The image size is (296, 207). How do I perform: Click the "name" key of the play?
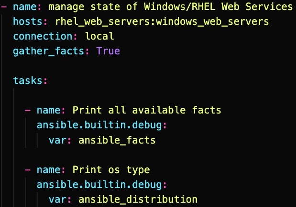point(25,7)
